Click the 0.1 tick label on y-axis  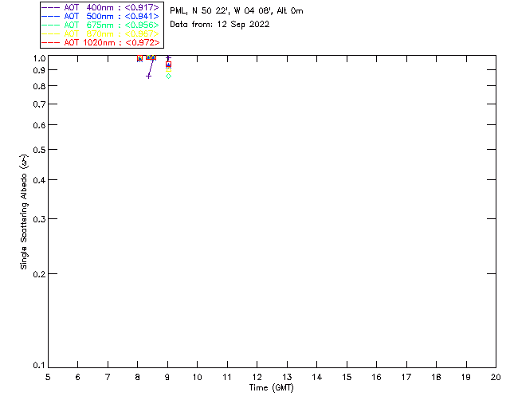[40, 366]
